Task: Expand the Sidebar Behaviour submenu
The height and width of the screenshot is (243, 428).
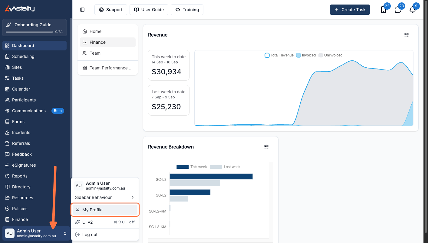Action: (105, 197)
